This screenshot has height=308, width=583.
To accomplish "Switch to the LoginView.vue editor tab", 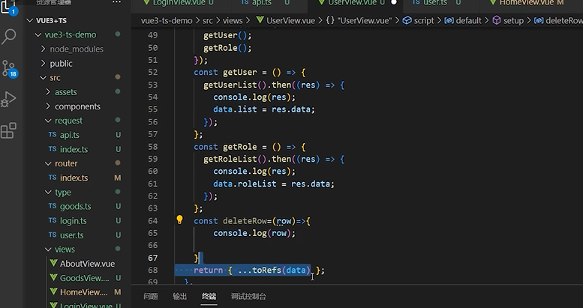I will (180, 3).
